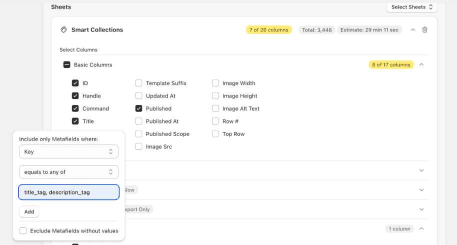The height and width of the screenshot is (245, 457).
Task: Uncheck the Command column checkbox
Action: click(75, 108)
